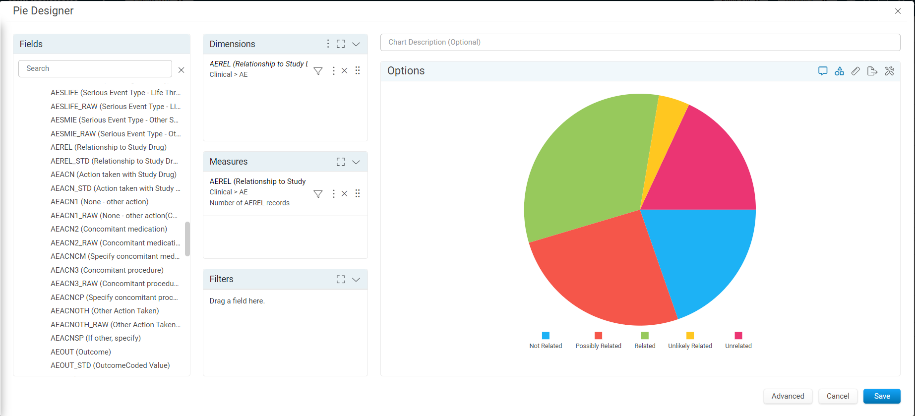915x416 pixels.
Task: Click the filter icon on the AEREL dimension
Action: click(318, 71)
